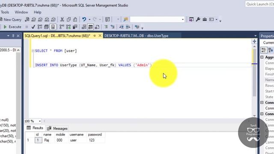Open the Toolbox icon

click(x=205, y=19)
